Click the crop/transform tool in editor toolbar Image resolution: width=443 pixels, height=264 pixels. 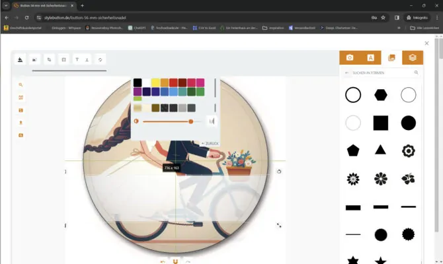[x=49, y=59]
